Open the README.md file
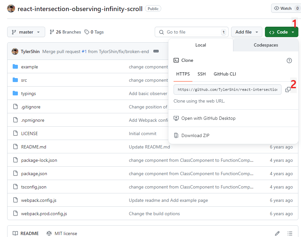The image size is (301, 237). (33, 147)
